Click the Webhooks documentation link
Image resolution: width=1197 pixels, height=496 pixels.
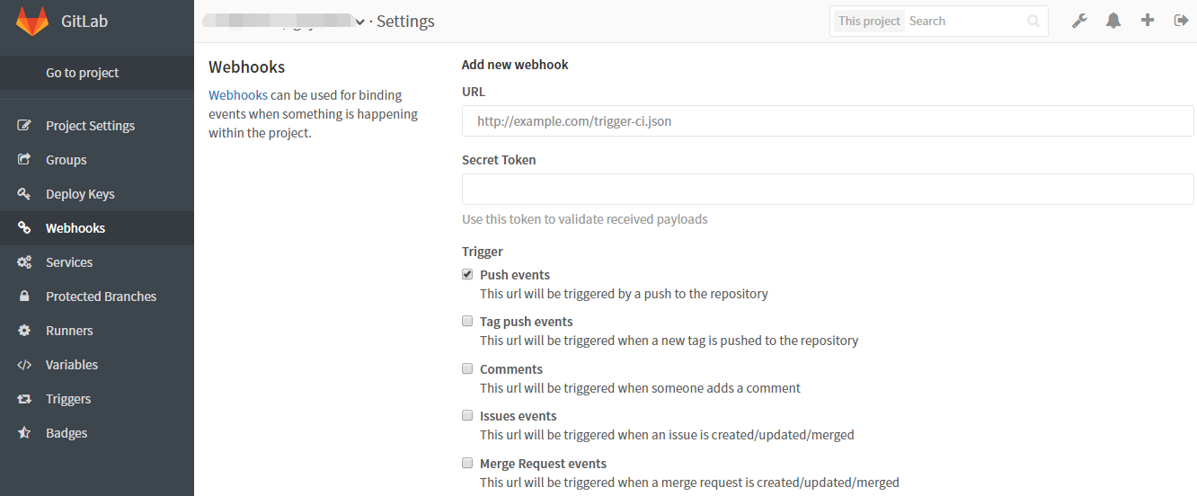pyautogui.click(x=238, y=95)
